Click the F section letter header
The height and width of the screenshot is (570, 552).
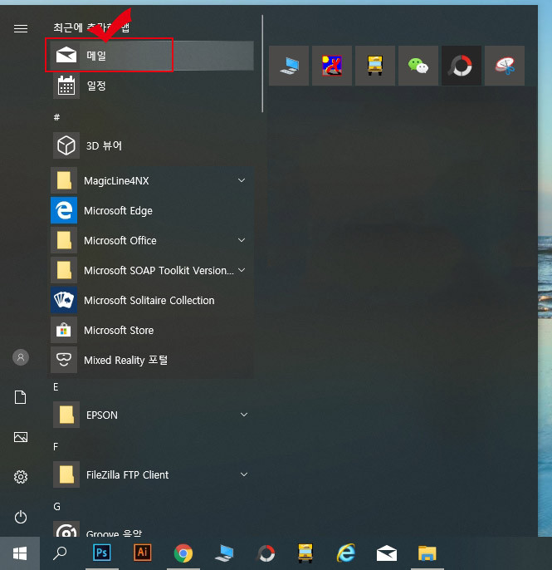[x=56, y=446]
